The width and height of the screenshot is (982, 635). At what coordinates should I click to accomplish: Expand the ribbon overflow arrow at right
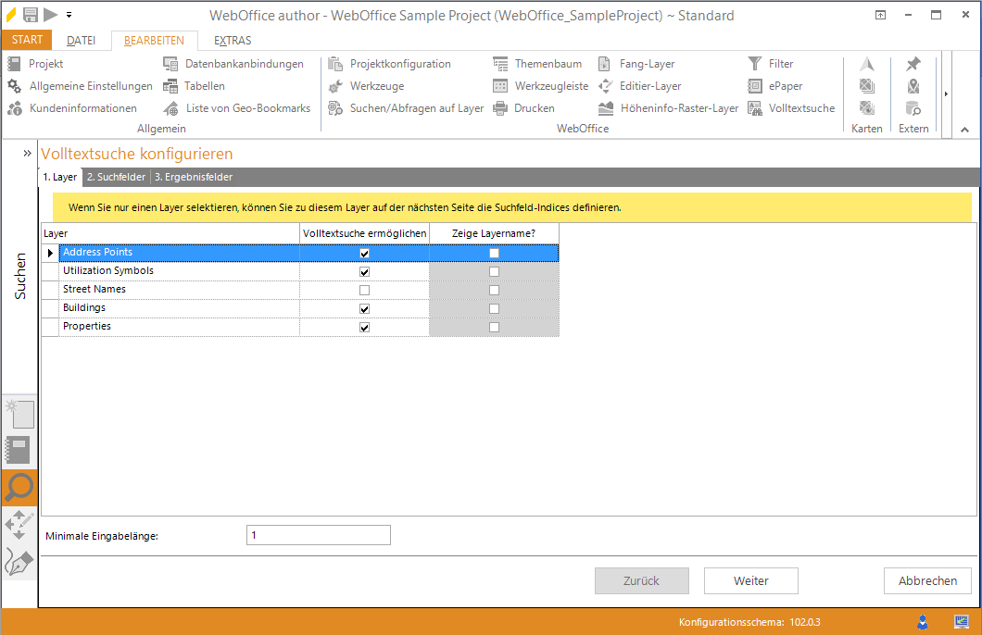tap(946, 94)
